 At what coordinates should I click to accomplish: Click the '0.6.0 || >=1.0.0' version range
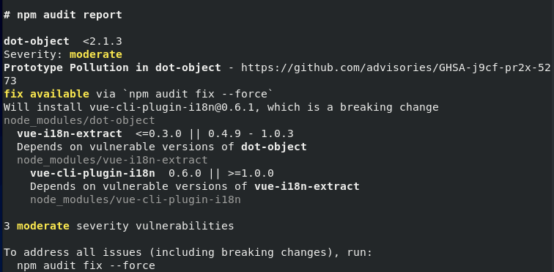coord(221,173)
